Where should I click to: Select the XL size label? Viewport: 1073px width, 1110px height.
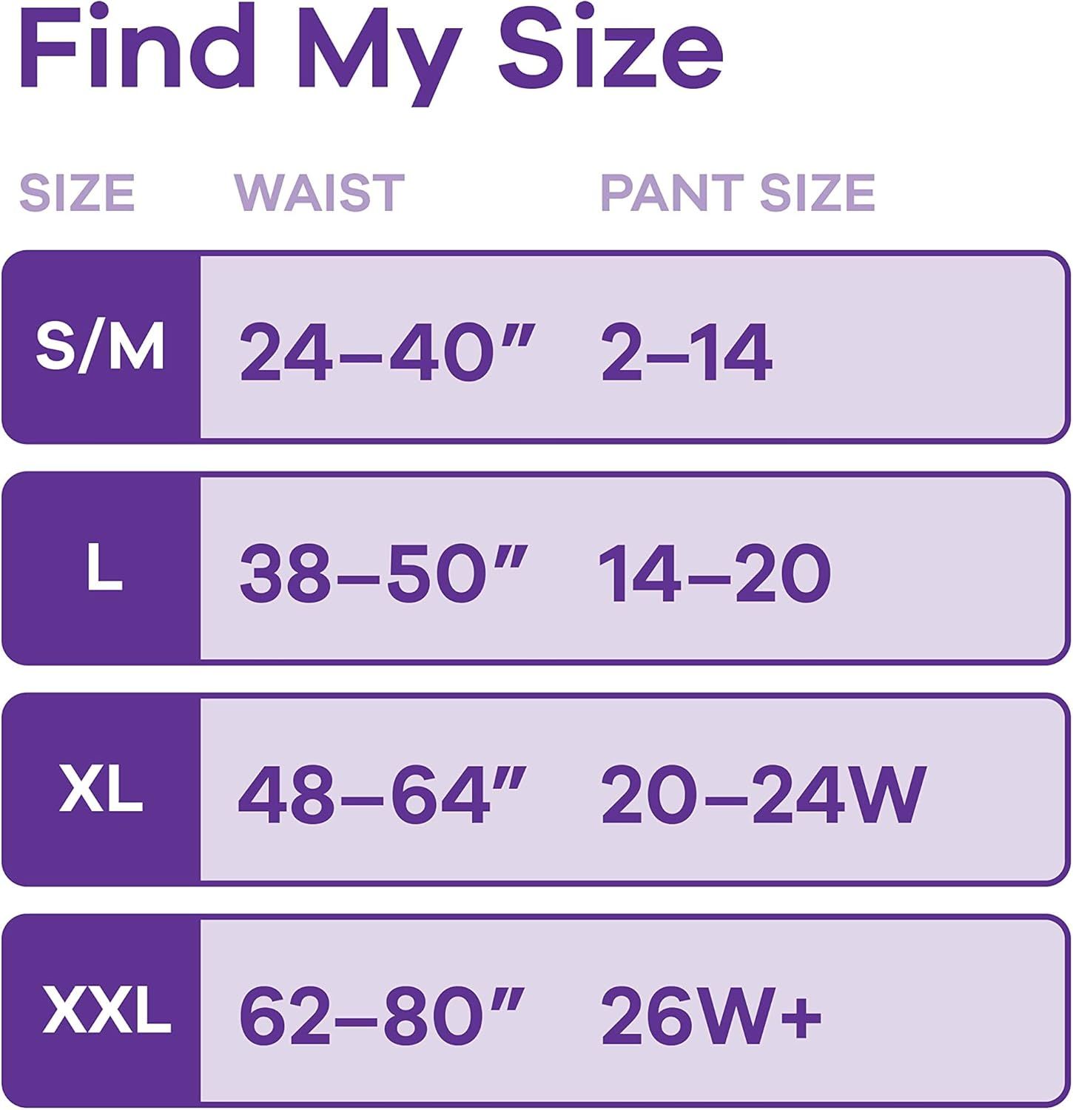click(101, 790)
